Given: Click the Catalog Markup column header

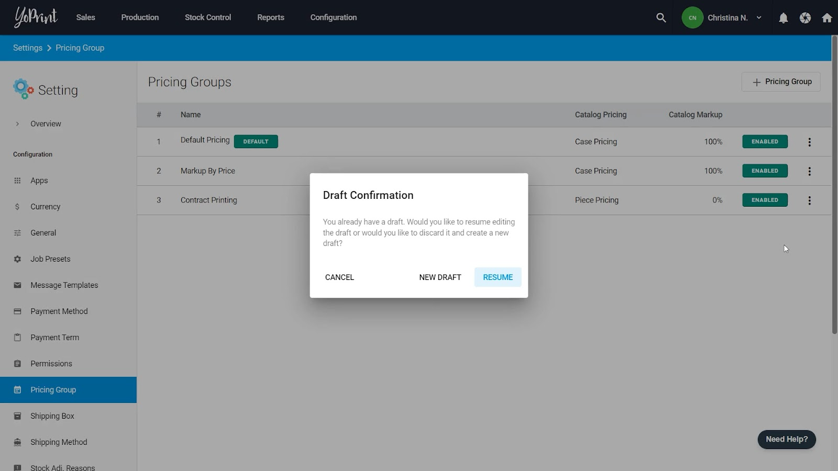Looking at the screenshot, I should click(696, 115).
